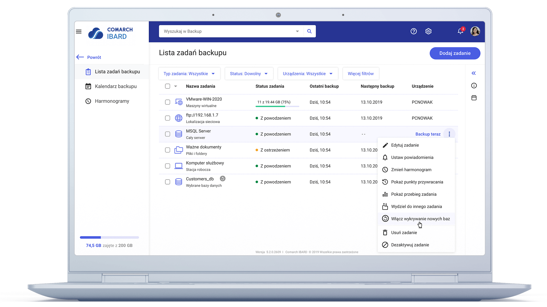Image resolution: width=547 pixels, height=307 pixels.
Task: Click the database icon of MSQL Server
Action: point(179,134)
